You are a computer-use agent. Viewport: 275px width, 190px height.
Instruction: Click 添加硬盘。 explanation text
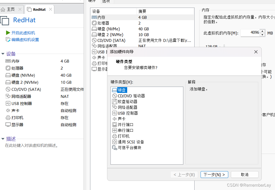198,89
